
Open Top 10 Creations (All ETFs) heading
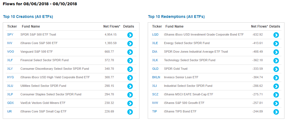point(28,17)
